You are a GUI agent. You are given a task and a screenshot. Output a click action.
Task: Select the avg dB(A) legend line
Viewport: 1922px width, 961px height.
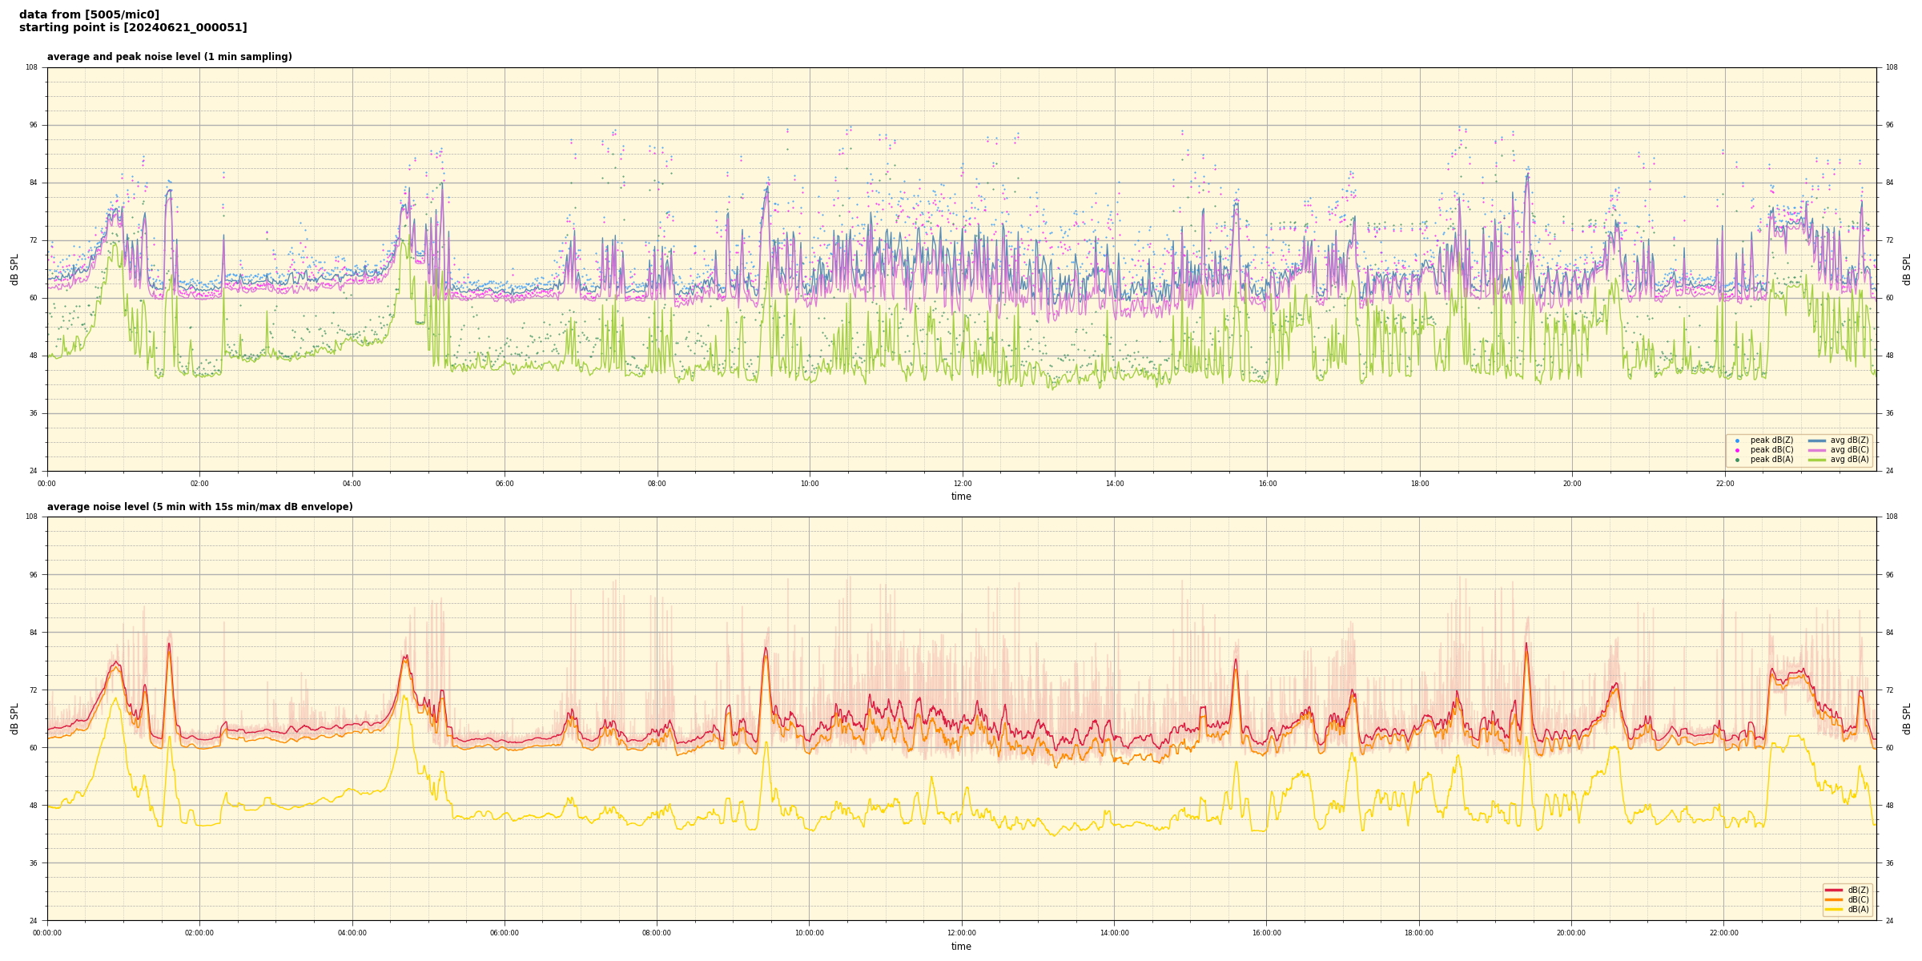(x=1817, y=460)
